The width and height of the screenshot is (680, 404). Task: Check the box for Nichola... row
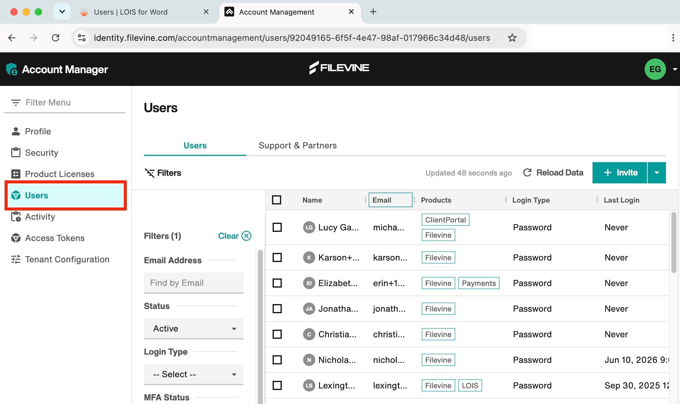277,360
